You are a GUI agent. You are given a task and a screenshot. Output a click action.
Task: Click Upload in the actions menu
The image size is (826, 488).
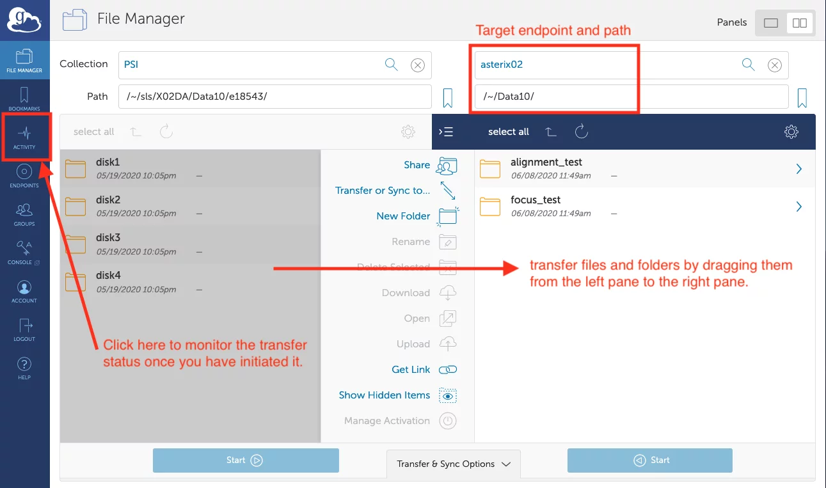click(427, 344)
